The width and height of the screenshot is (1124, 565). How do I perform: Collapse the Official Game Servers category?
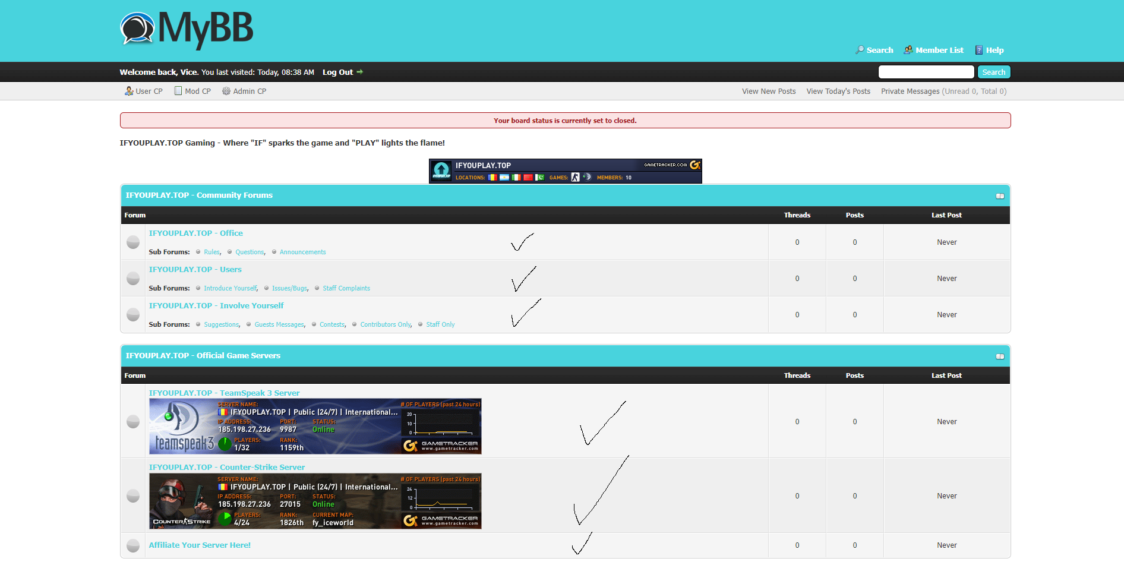(1000, 356)
